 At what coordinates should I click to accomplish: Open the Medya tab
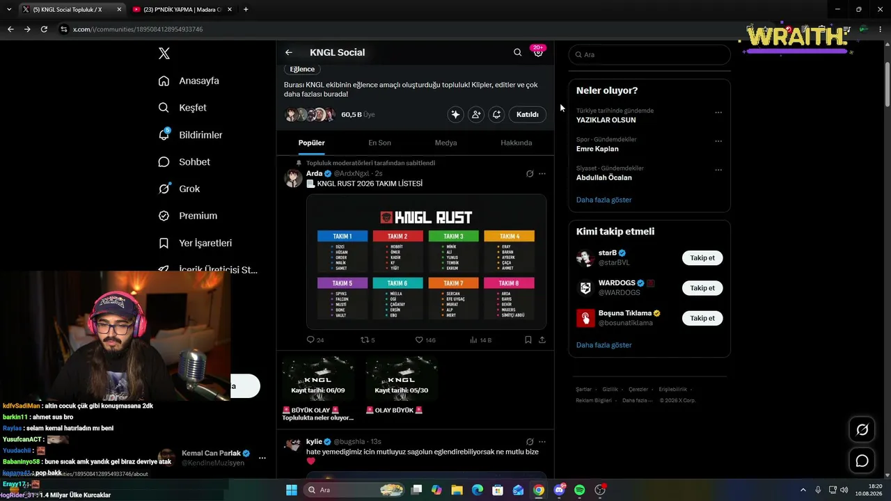point(446,143)
